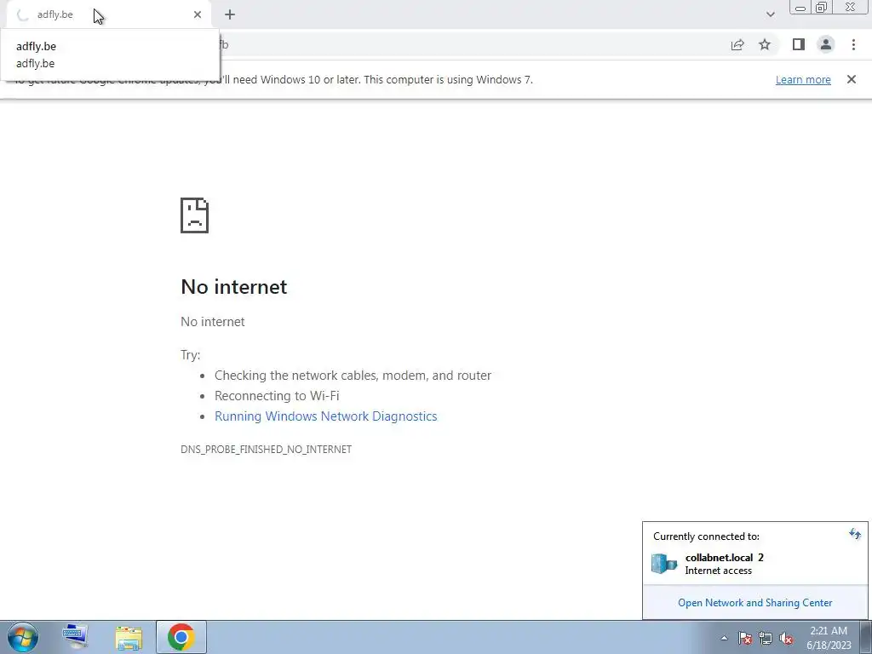Click the muted volume tray icon
This screenshot has width=872, height=654.
click(786, 638)
